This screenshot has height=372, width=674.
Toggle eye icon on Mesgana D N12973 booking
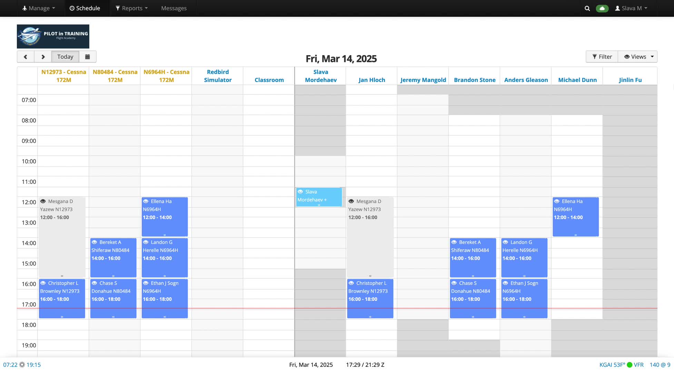(x=43, y=201)
